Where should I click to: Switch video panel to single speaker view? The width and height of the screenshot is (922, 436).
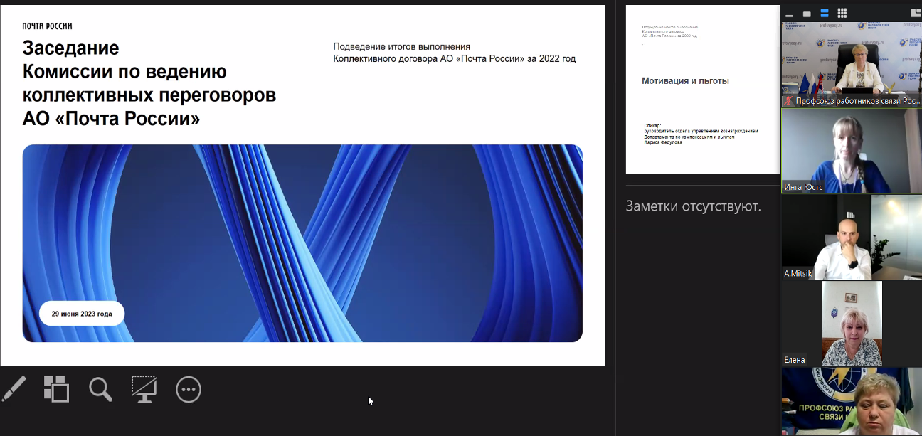click(x=807, y=14)
